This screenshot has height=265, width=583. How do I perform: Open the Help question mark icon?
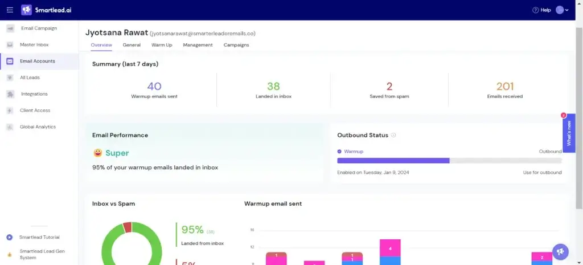pos(535,10)
